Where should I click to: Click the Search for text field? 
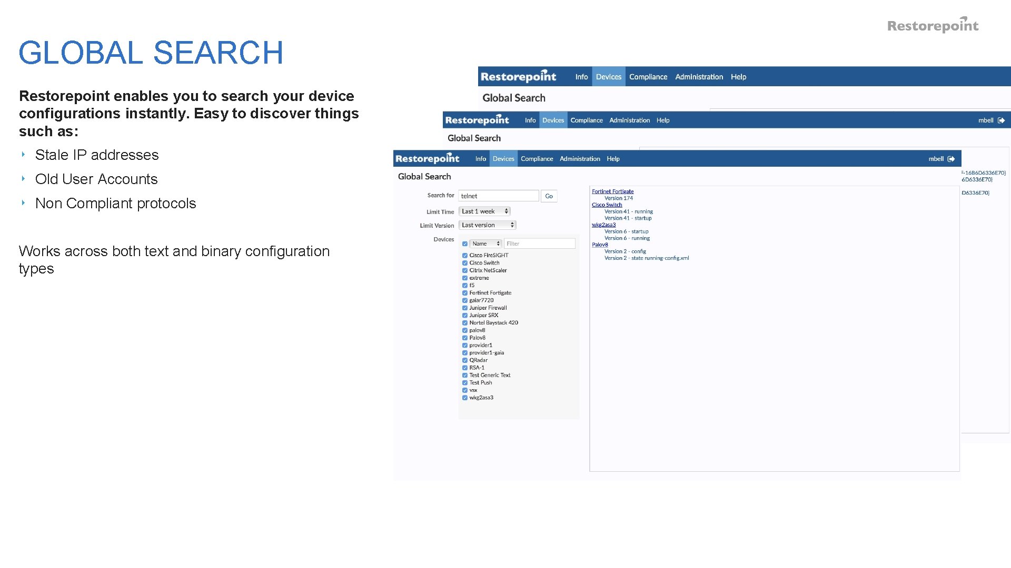pos(498,196)
